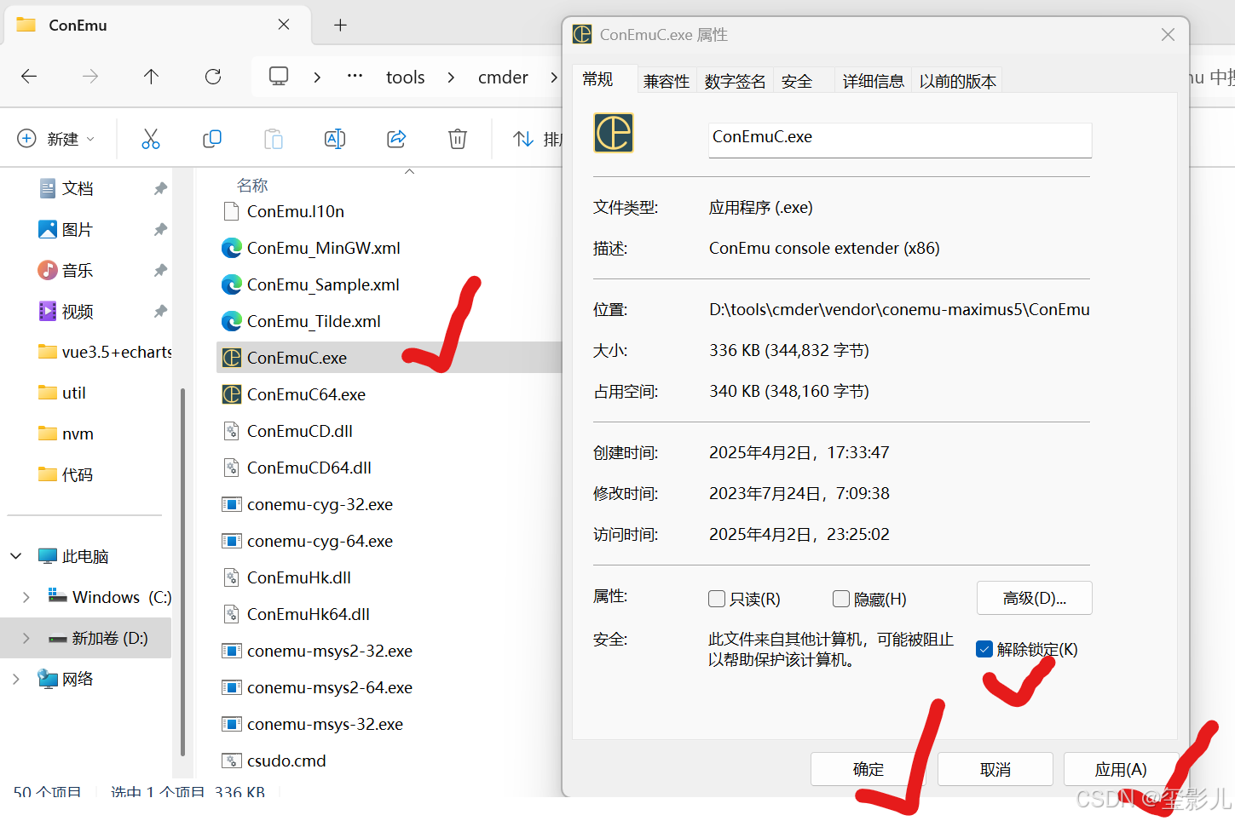The height and width of the screenshot is (821, 1235).
Task: Unpin the 视频 folder using its pin icon
Action: tap(160, 311)
